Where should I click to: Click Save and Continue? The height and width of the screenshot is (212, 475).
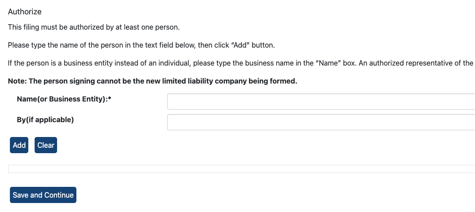click(43, 195)
